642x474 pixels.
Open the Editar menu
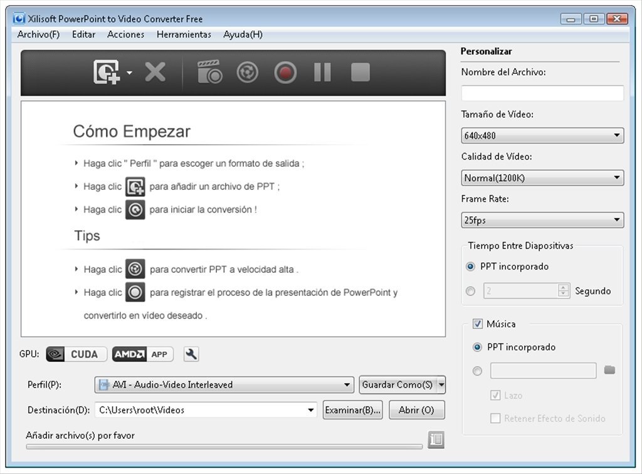(x=83, y=34)
